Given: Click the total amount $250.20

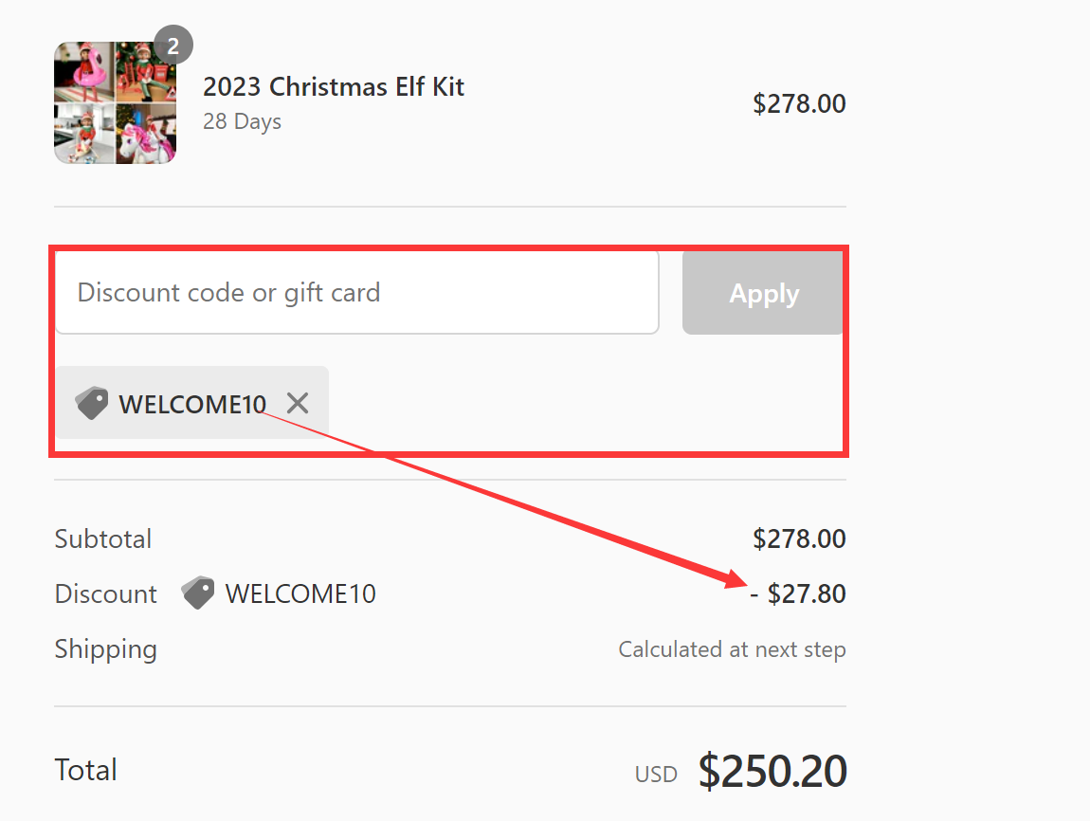Looking at the screenshot, I should (772, 772).
